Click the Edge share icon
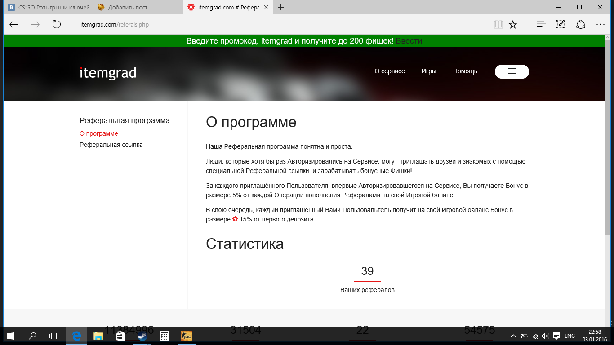The width and height of the screenshot is (614, 345). point(581,25)
